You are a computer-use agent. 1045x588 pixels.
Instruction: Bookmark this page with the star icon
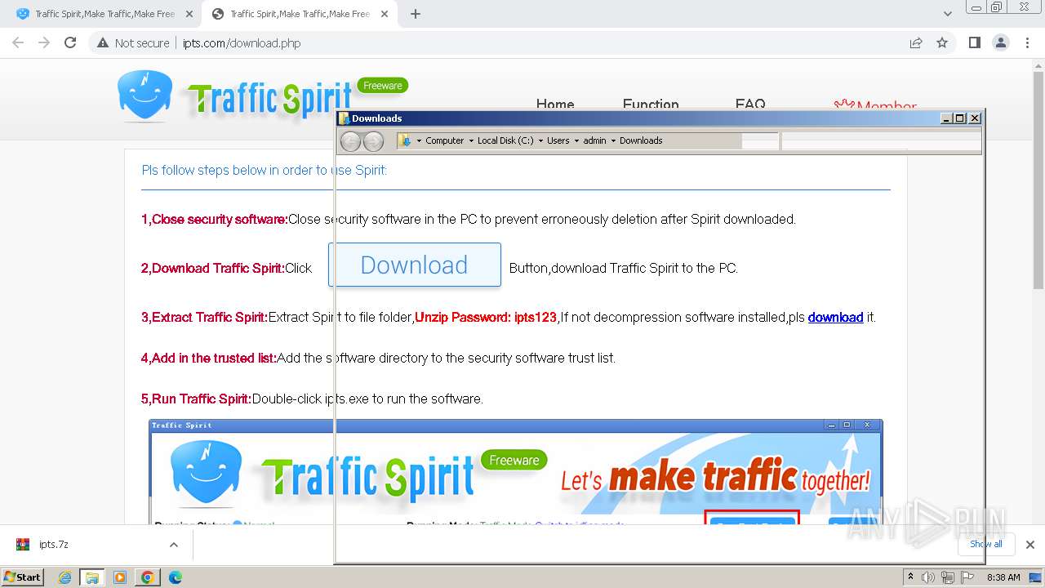point(942,43)
